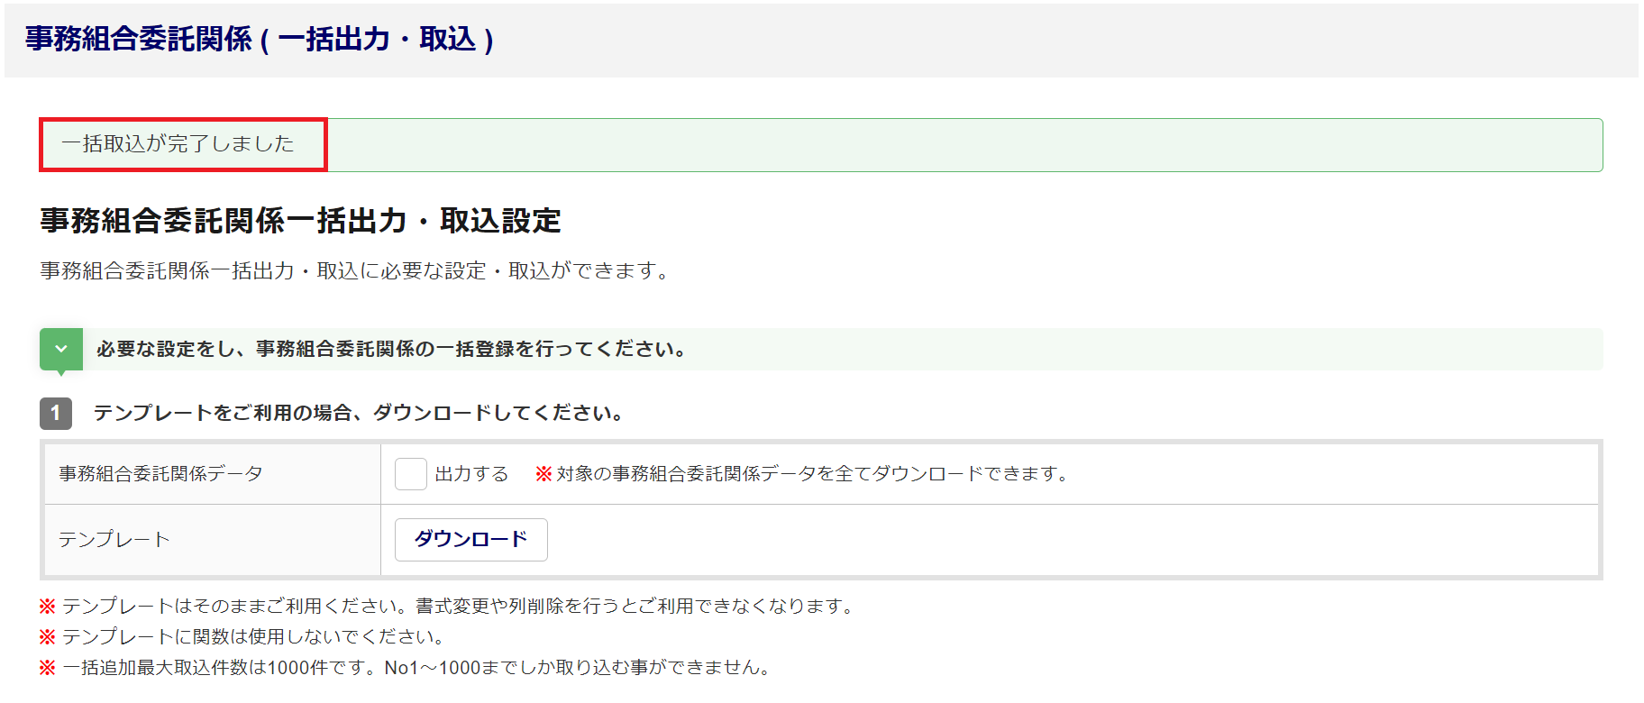
Task: Click ※ mark before 一括追加最大取込件数 note
Action: (47, 668)
